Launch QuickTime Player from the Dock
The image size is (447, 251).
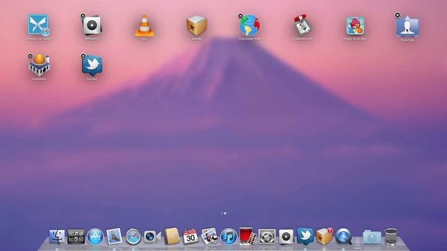[344, 236]
